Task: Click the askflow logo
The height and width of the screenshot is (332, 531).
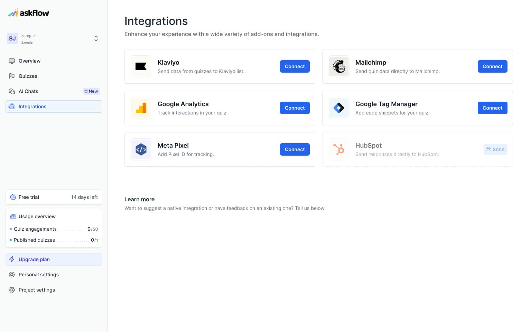Action: [29, 13]
